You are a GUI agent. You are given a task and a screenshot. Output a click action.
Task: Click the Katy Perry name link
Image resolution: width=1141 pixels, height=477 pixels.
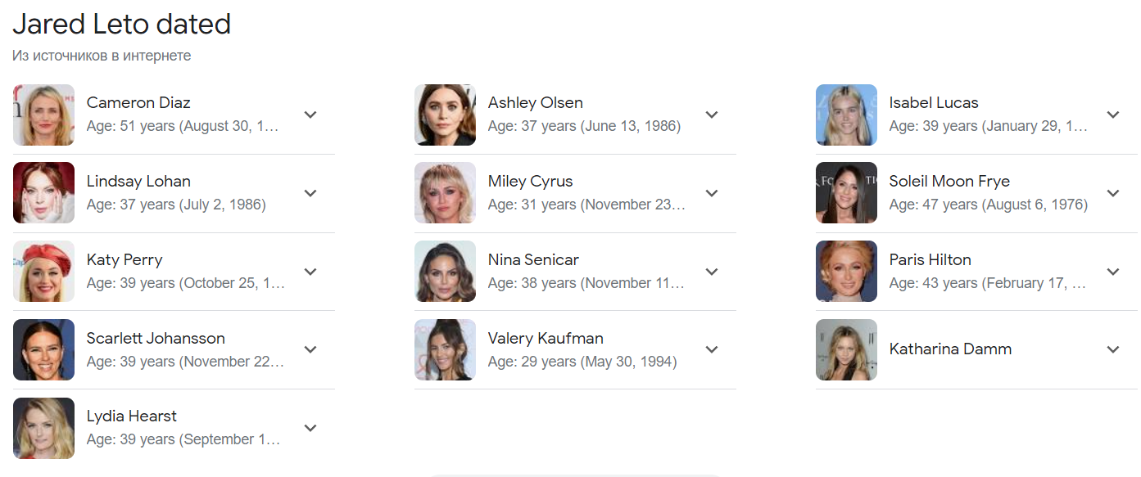tap(125, 260)
